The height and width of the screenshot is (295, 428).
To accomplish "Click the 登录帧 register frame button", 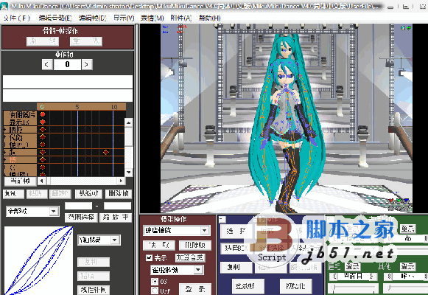I will click(248, 286).
